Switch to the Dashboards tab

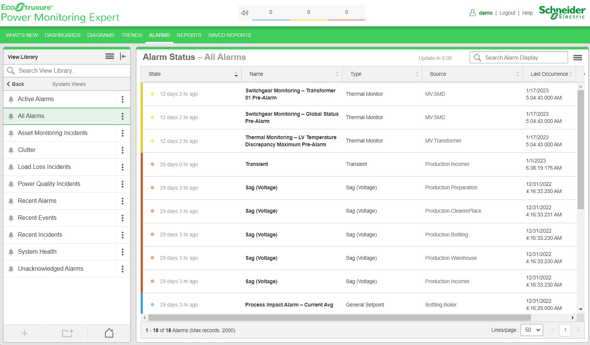tap(62, 35)
